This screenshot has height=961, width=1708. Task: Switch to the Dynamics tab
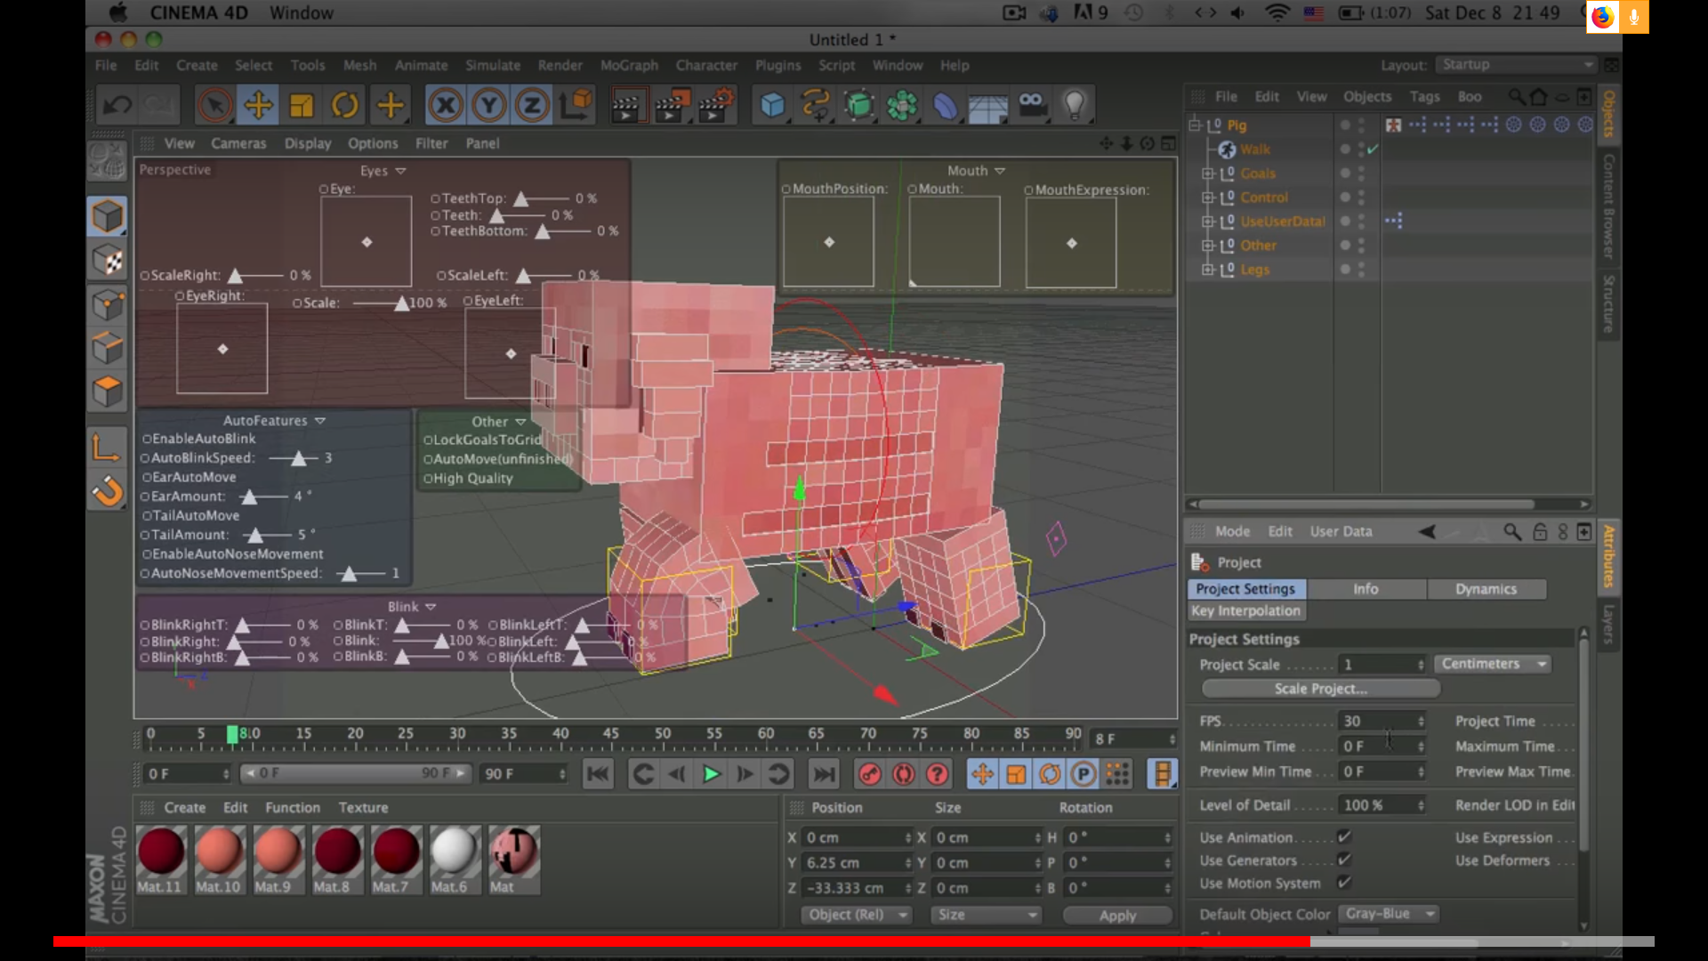(1486, 589)
